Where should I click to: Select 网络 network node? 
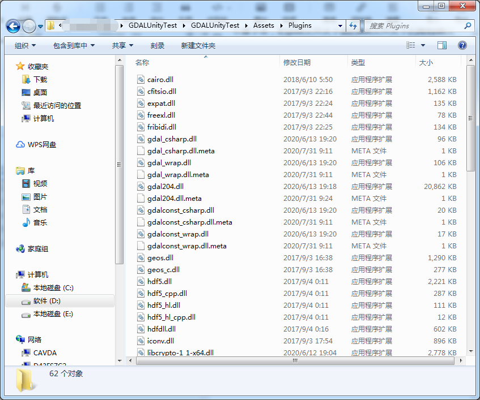tap(29, 339)
